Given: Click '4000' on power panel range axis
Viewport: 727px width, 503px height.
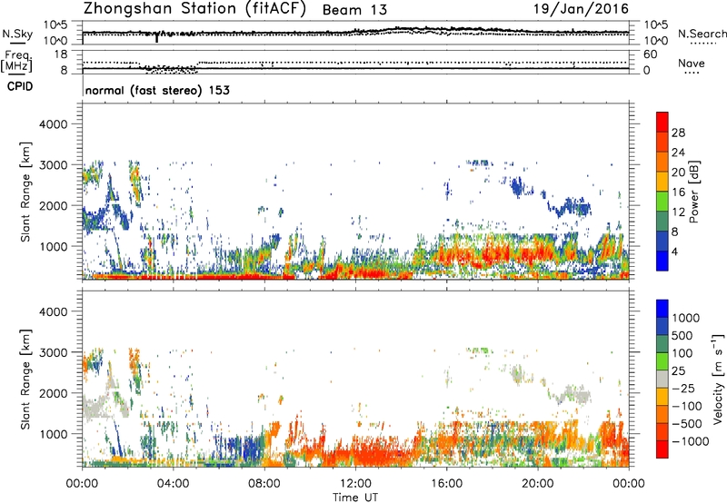Looking at the screenshot, I should tap(54, 124).
